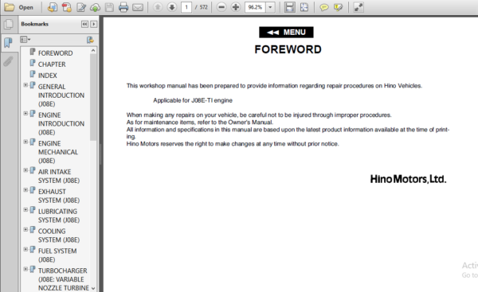Open the Attachments paperclip panel
This screenshot has height=292, width=478.
coord(8,61)
